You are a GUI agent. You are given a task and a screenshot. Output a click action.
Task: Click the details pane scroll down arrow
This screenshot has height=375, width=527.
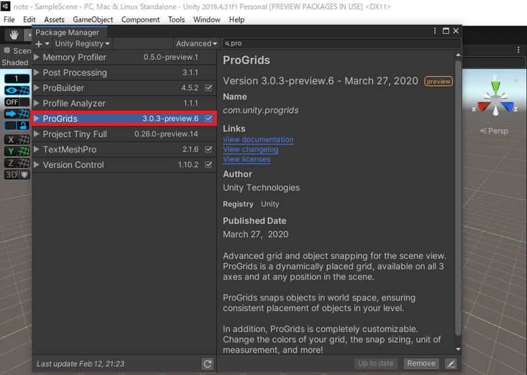pos(458,349)
